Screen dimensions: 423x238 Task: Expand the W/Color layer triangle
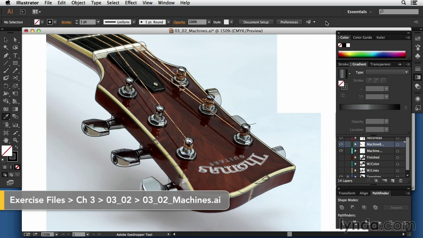click(356, 164)
